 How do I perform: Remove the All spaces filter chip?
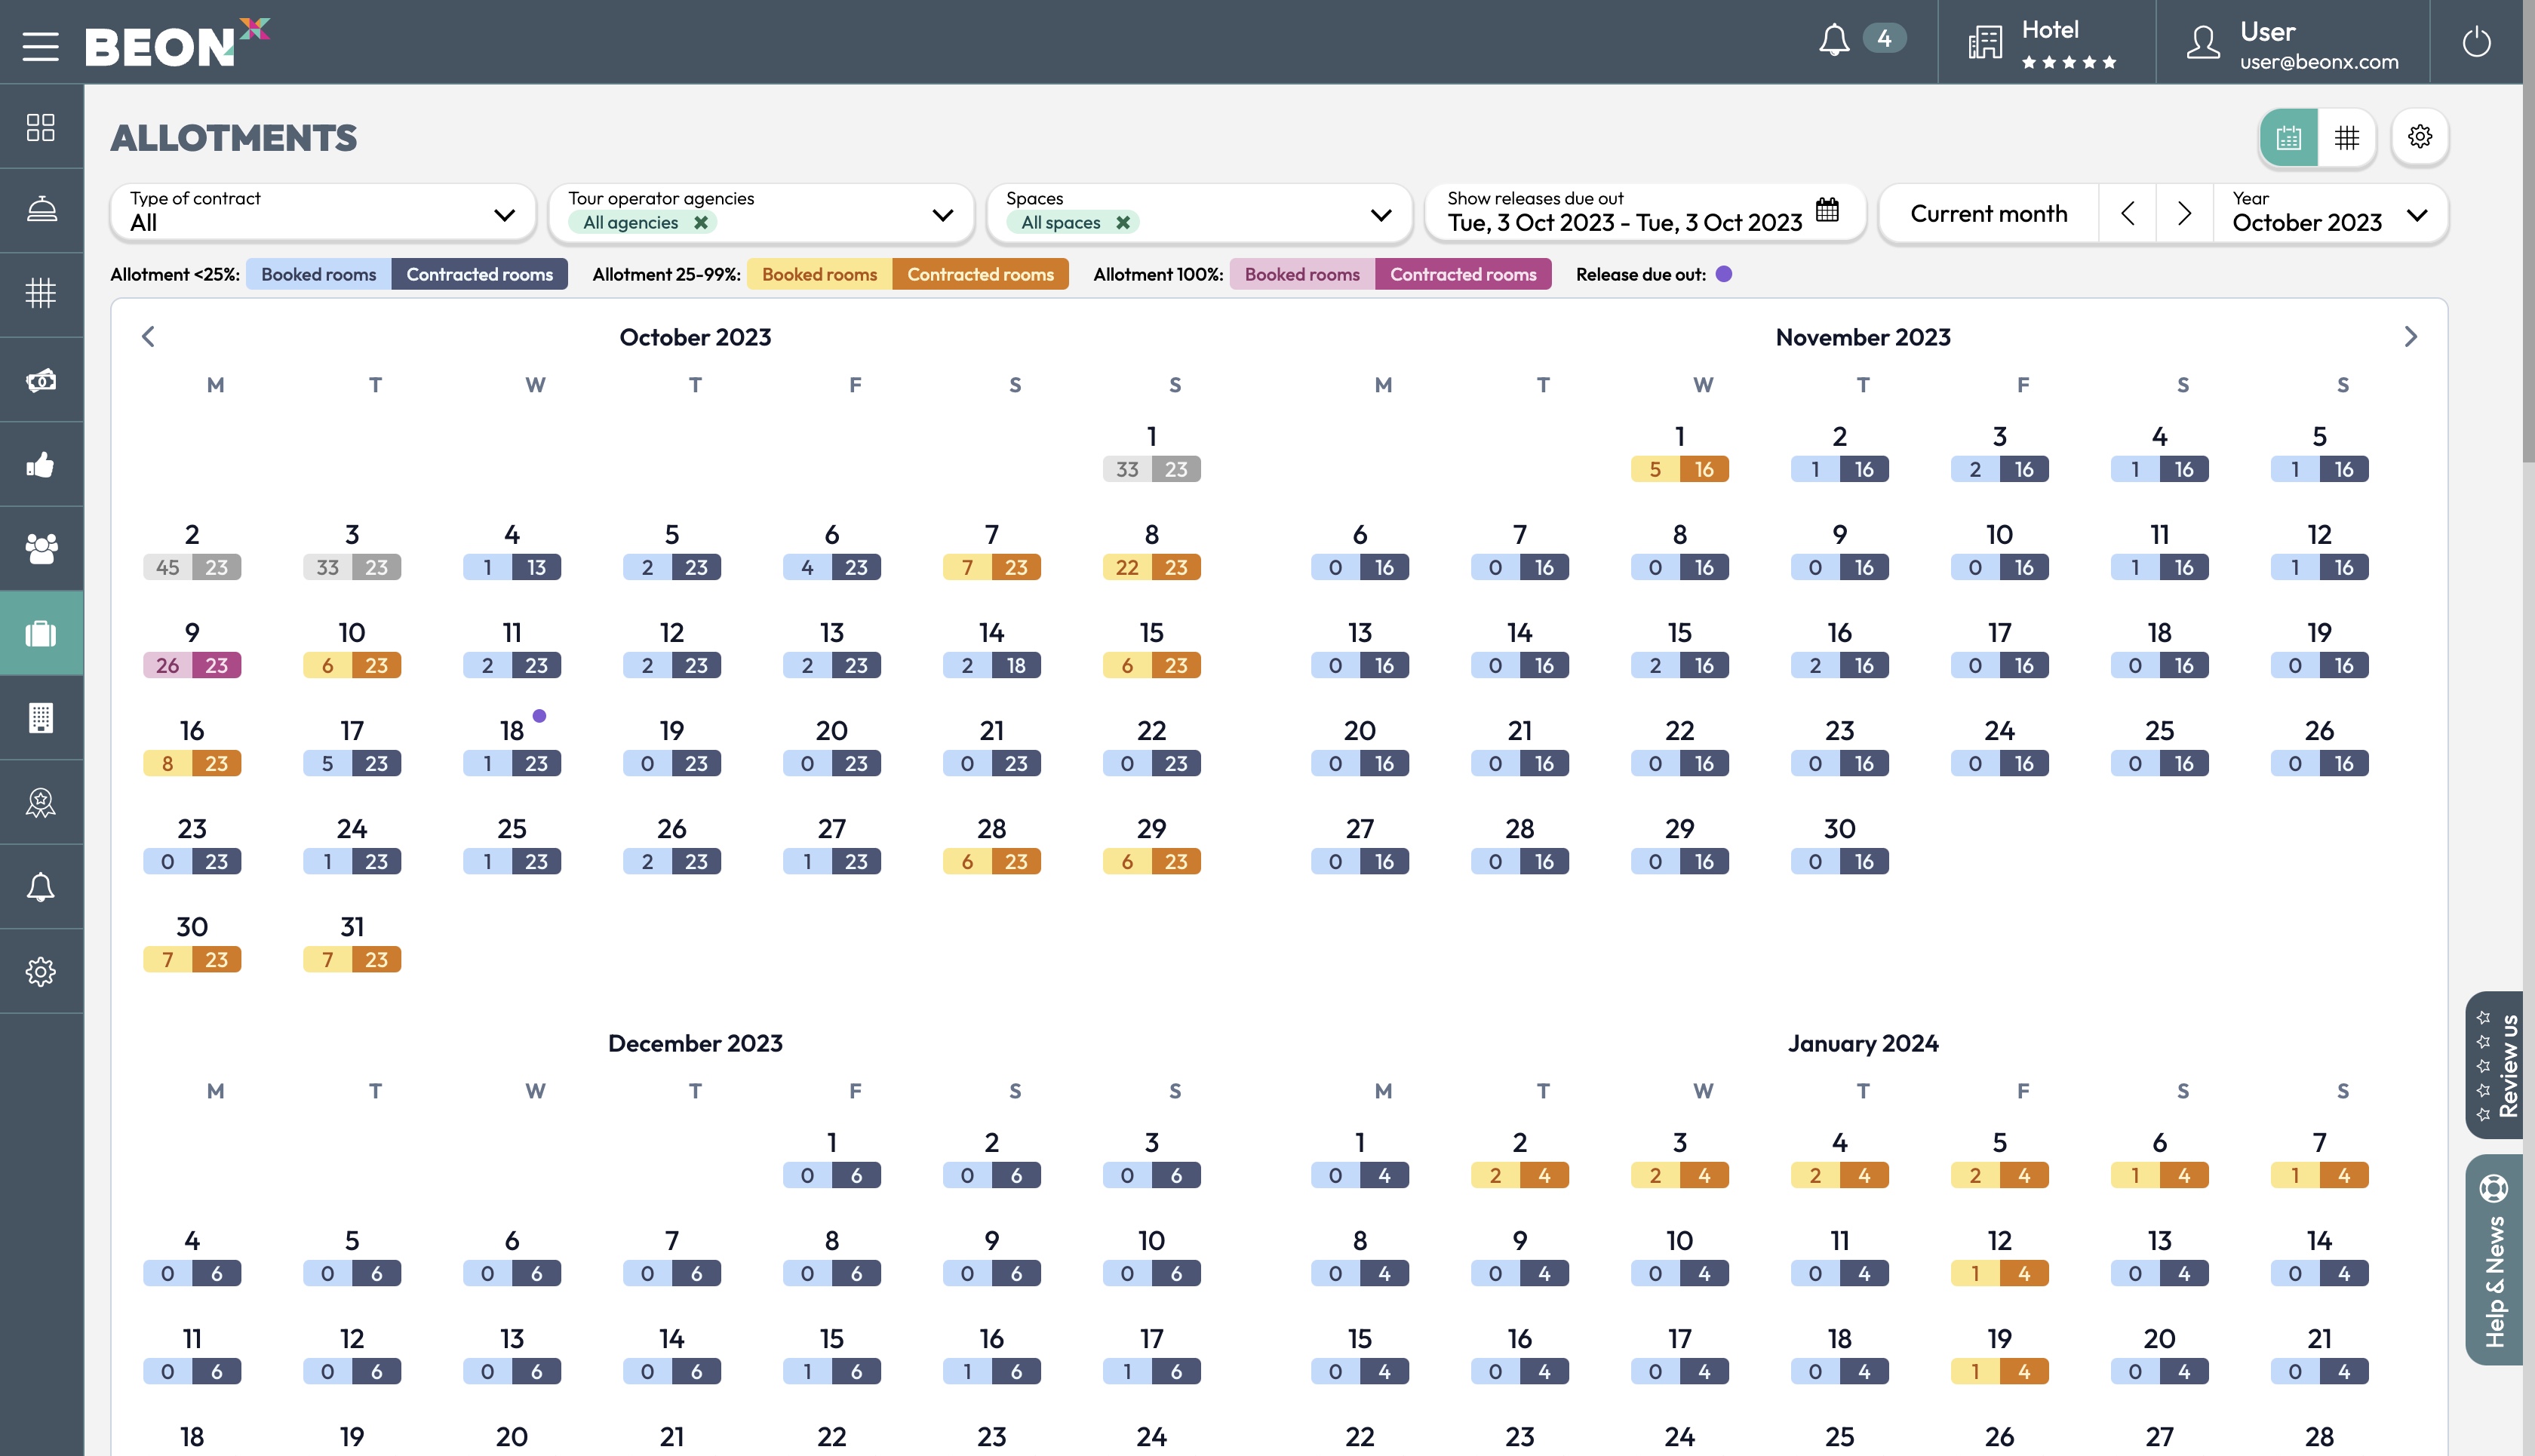[1123, 222]
